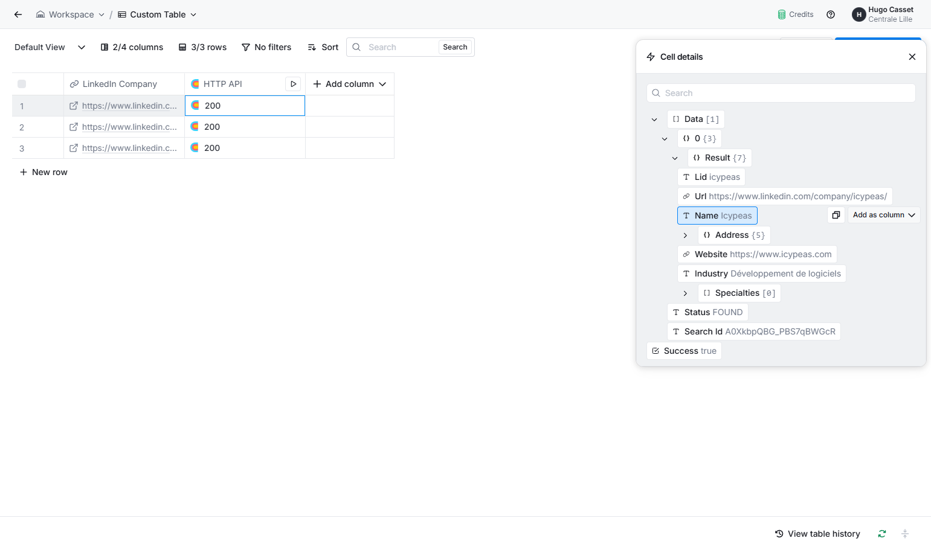
Task: Expand the Address node
Action: (x=685, y=235)
